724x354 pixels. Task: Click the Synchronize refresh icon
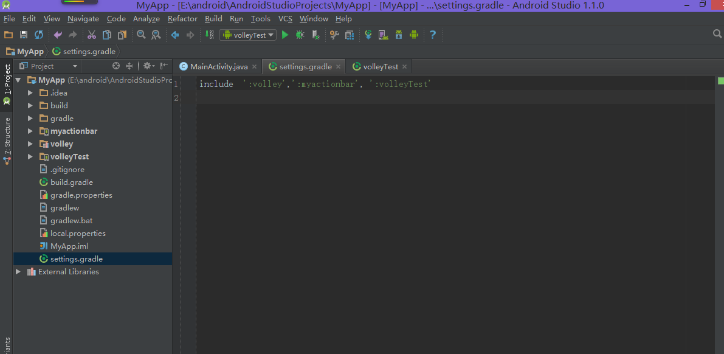tap(39, 35)
